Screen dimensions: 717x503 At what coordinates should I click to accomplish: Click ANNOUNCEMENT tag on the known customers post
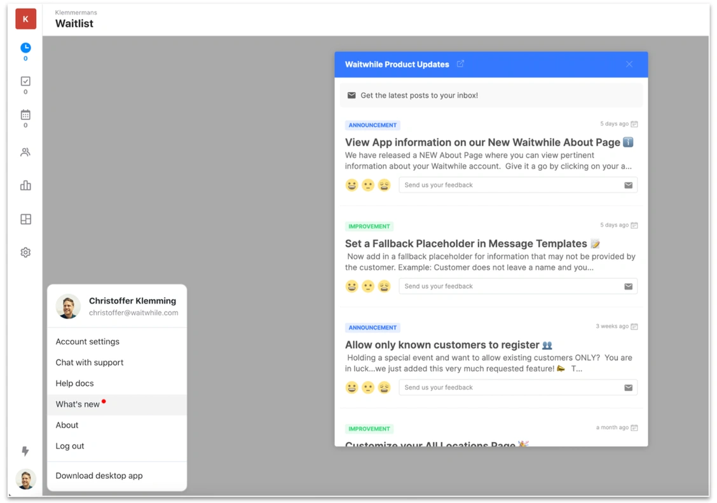(372, 328)
